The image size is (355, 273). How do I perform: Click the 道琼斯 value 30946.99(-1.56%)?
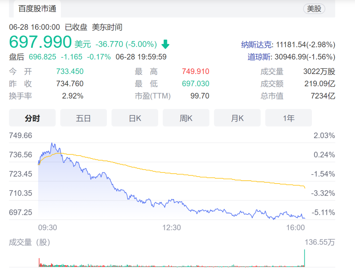tap(305, 57)
